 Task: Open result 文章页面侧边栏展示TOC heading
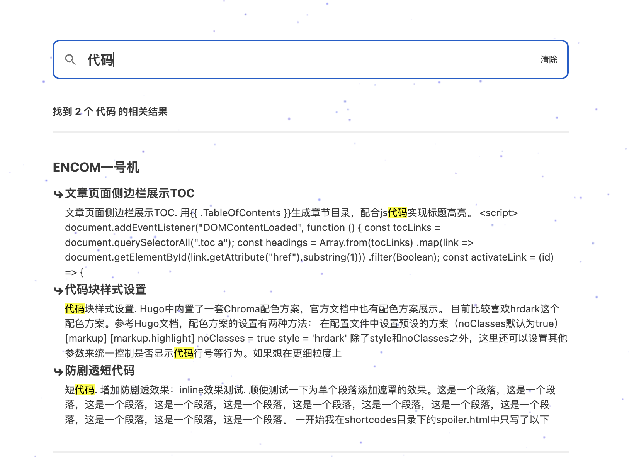[130, 193]
